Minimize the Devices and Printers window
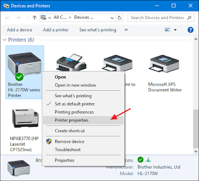The width and height of the screenshot is (199, 181). [157, 6]
